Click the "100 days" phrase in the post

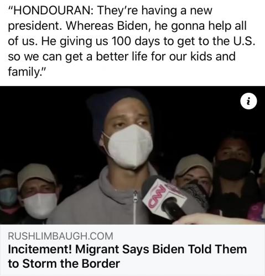136,41
